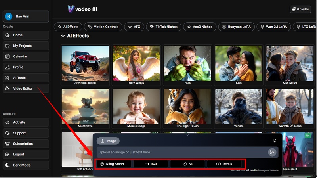This screenshot has height=178, width=317.
Task: Launch the Video Editor sidebar item
Action: click(x=26, y=88)
